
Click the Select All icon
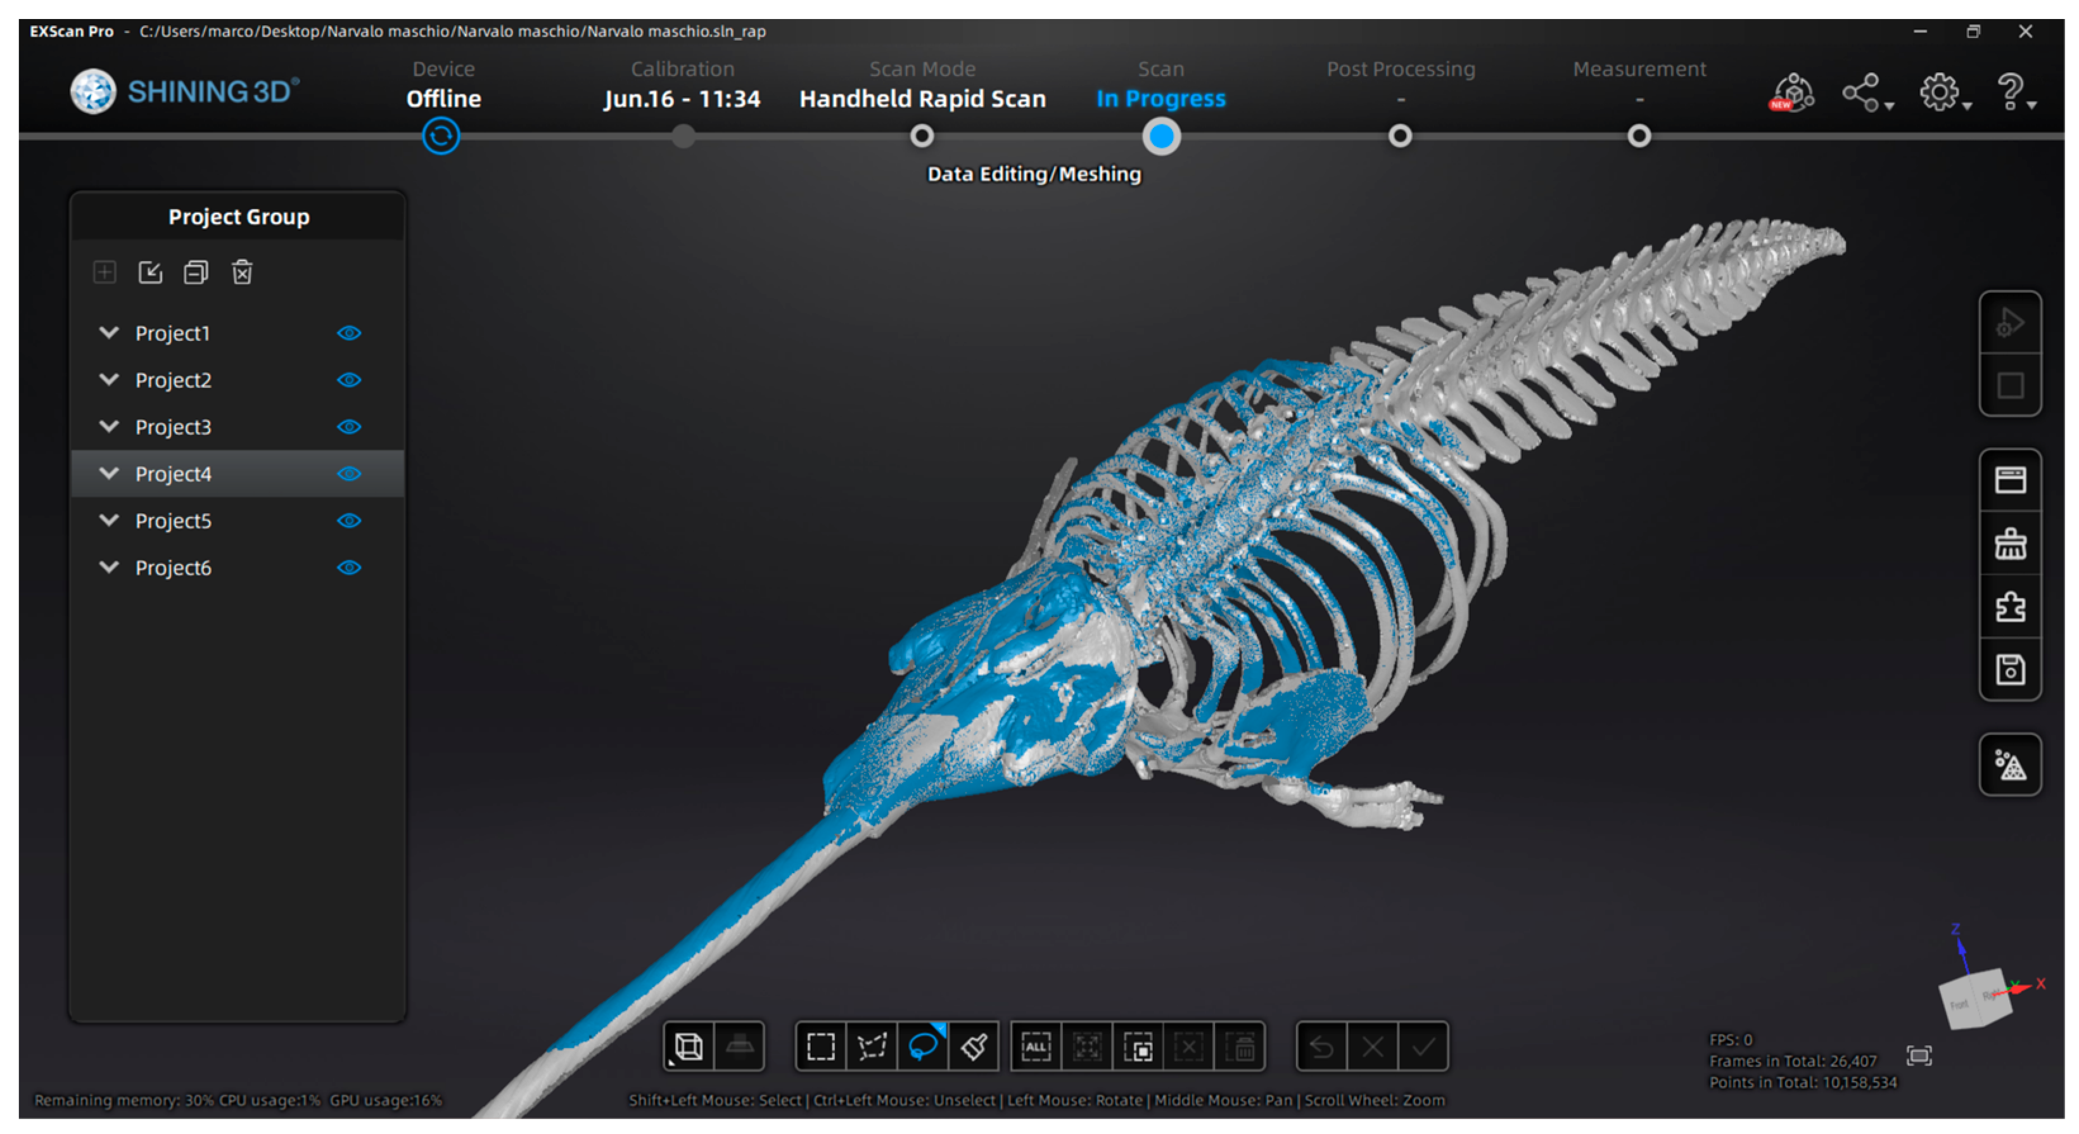point(1036,1047)
